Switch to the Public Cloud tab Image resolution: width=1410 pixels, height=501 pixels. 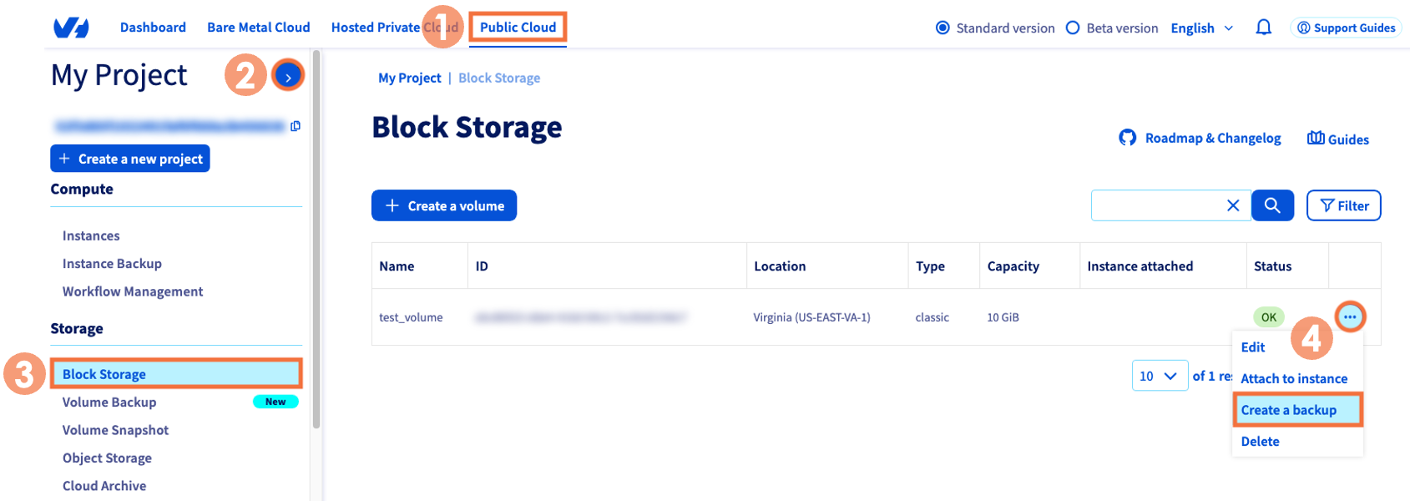pos(518,28)
